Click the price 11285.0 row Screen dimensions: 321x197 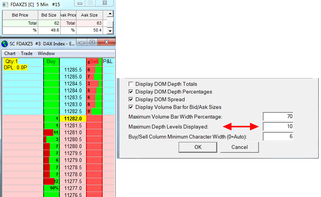(73, 77)
